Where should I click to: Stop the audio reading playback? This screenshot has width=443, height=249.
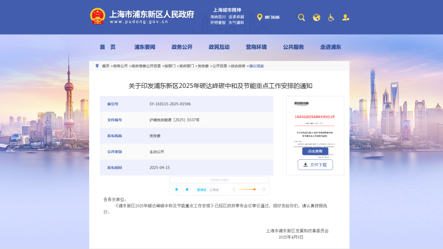187,189
